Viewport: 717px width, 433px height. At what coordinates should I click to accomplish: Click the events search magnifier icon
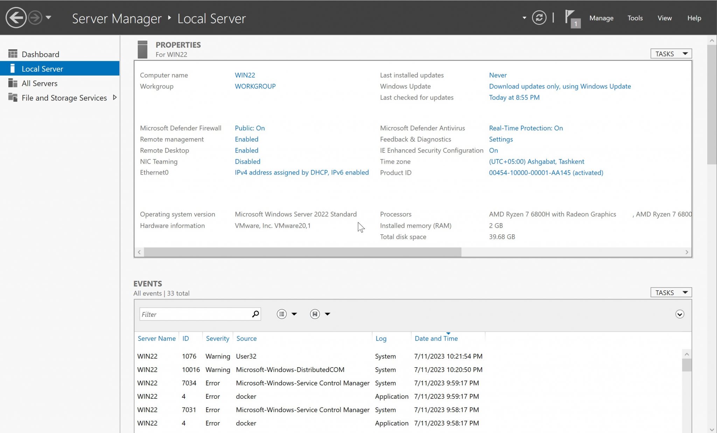click(x=255, y=314)
